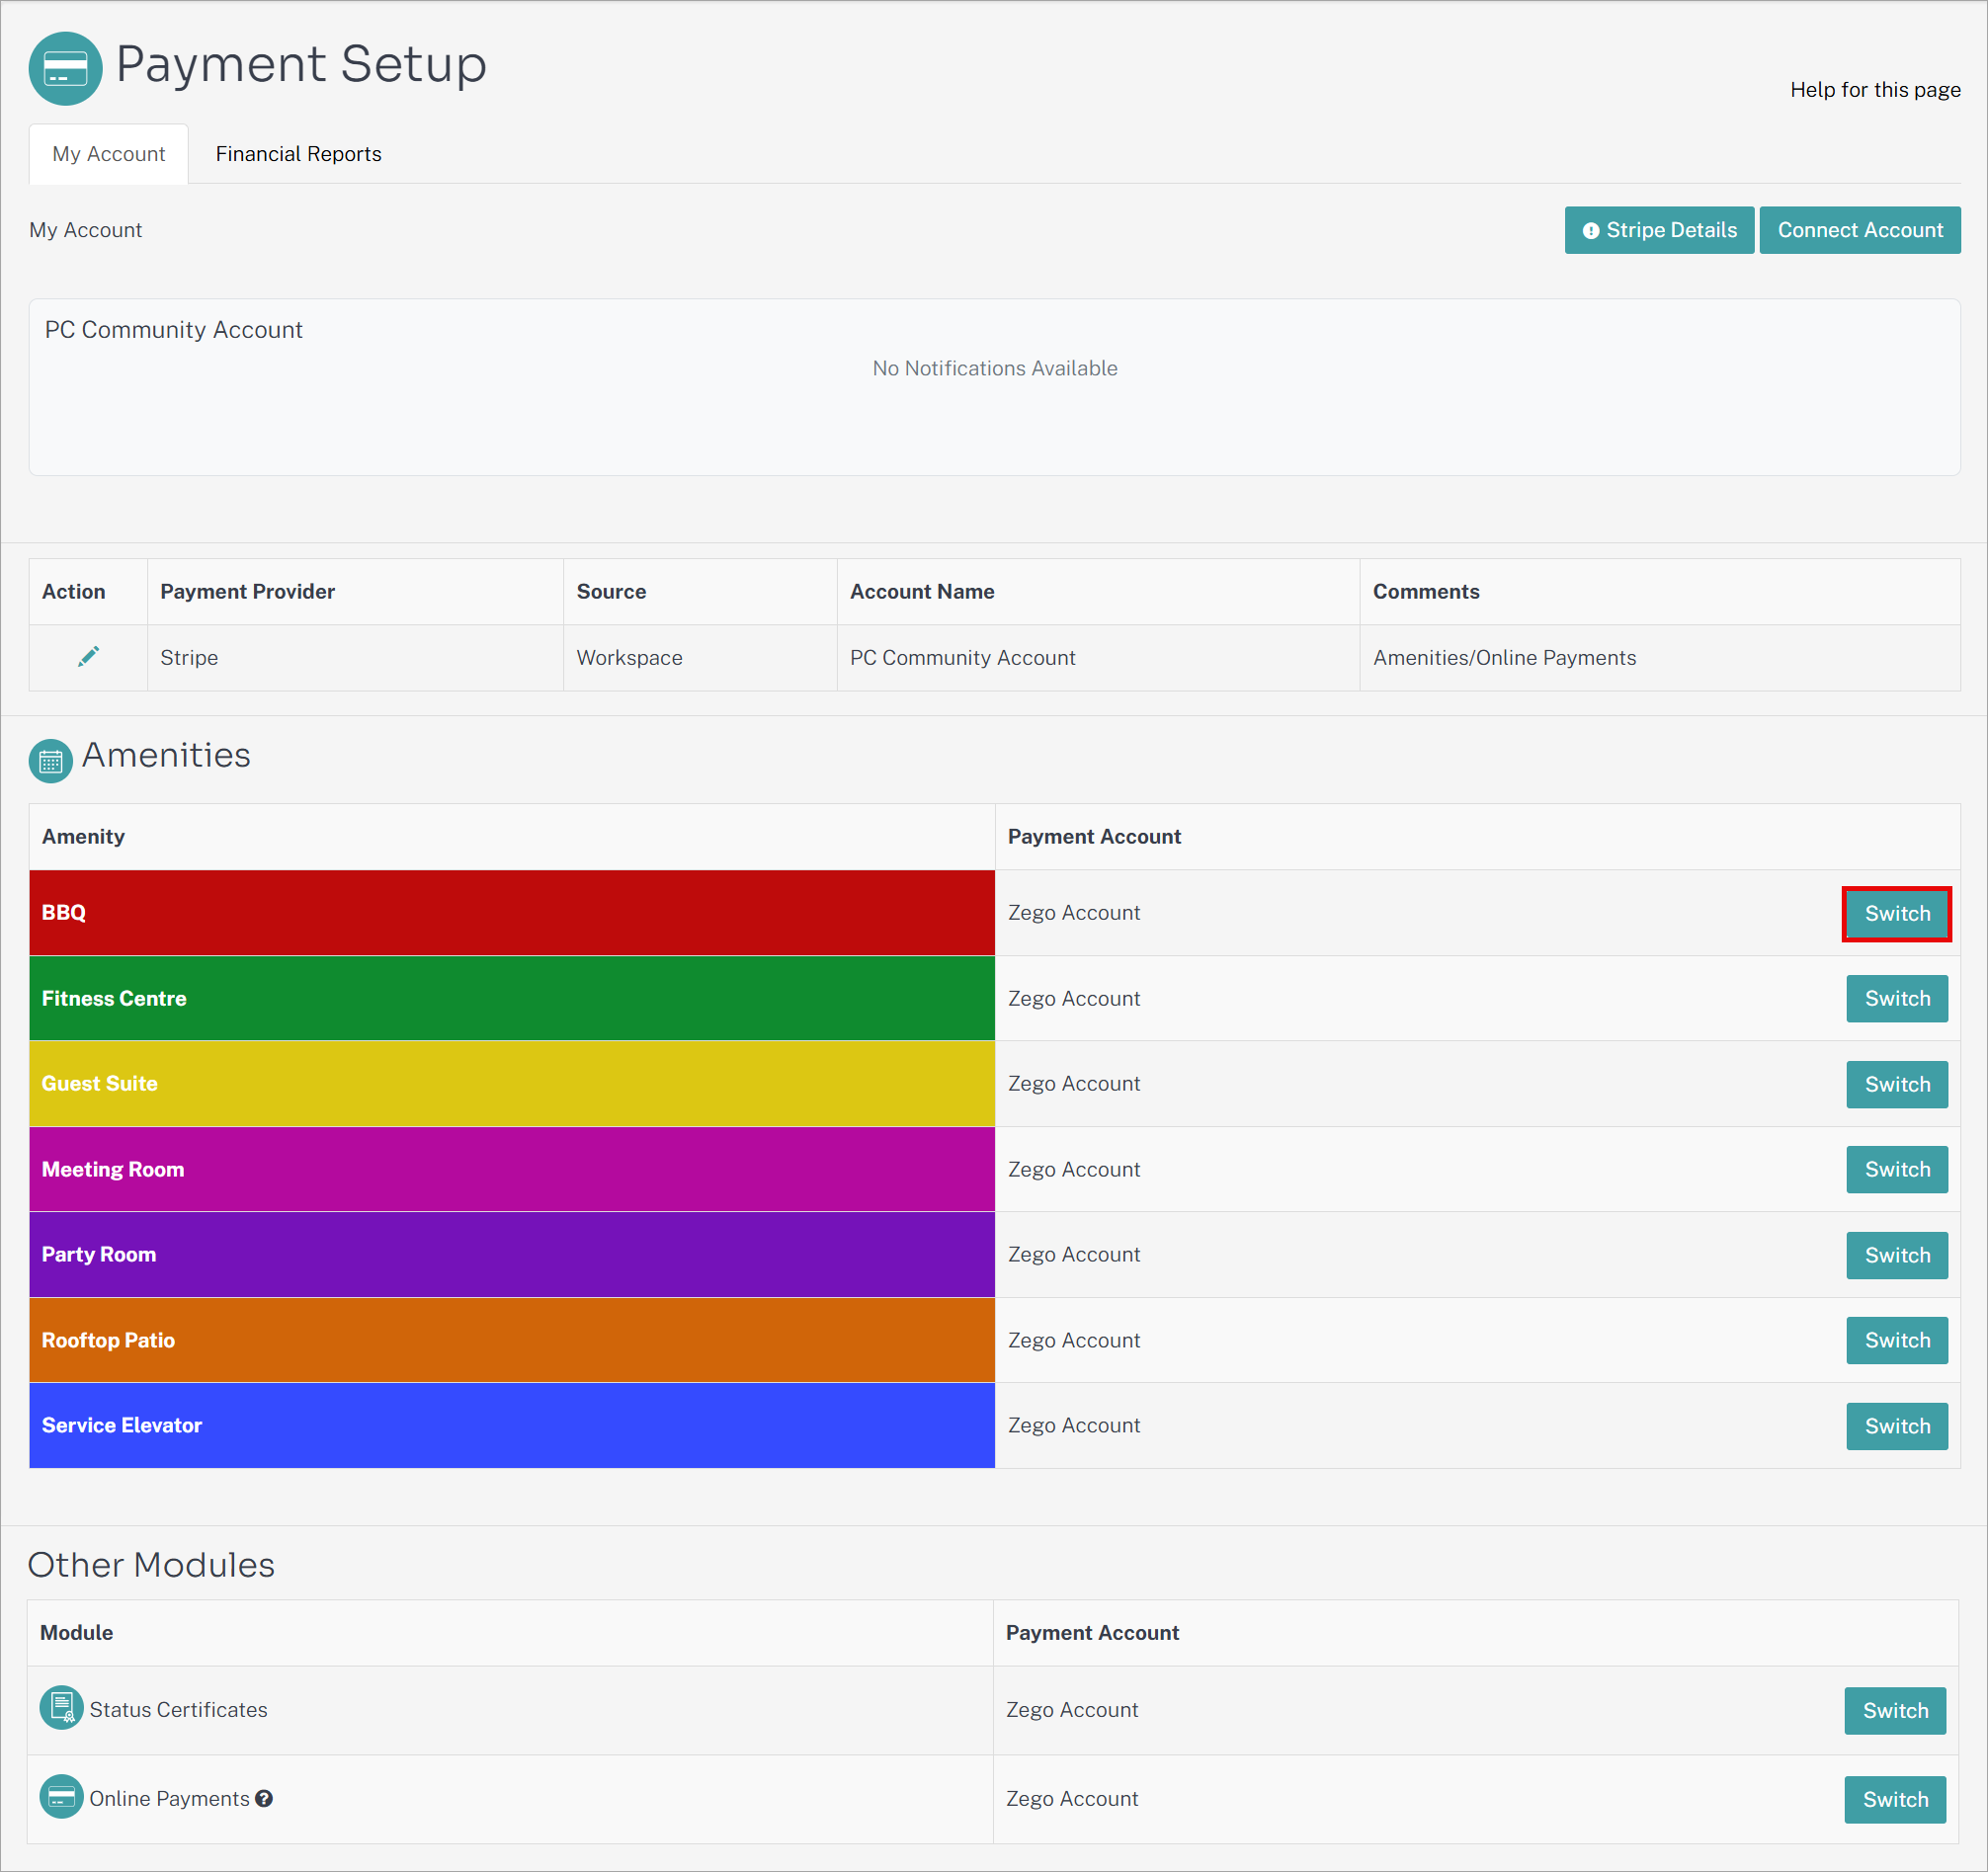
Task: Switch payment account for BBQ
Action: pyautogui.click(x=1897, y=913)
